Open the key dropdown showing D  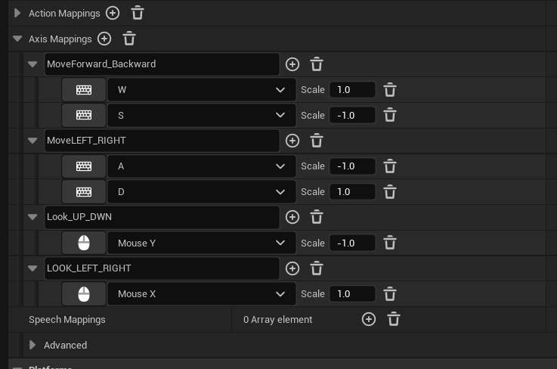(x=202, y=192)
